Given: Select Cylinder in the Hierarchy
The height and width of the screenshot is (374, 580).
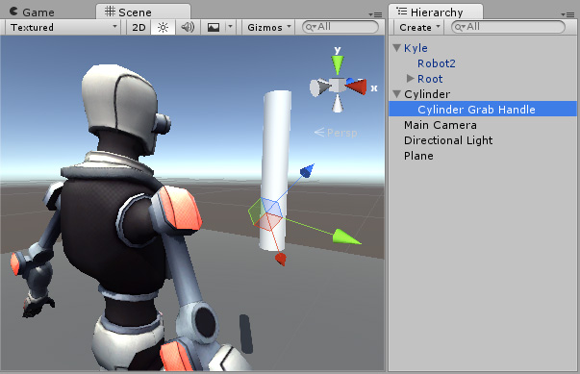Looking at the screenshot, I should coord(427,94).
